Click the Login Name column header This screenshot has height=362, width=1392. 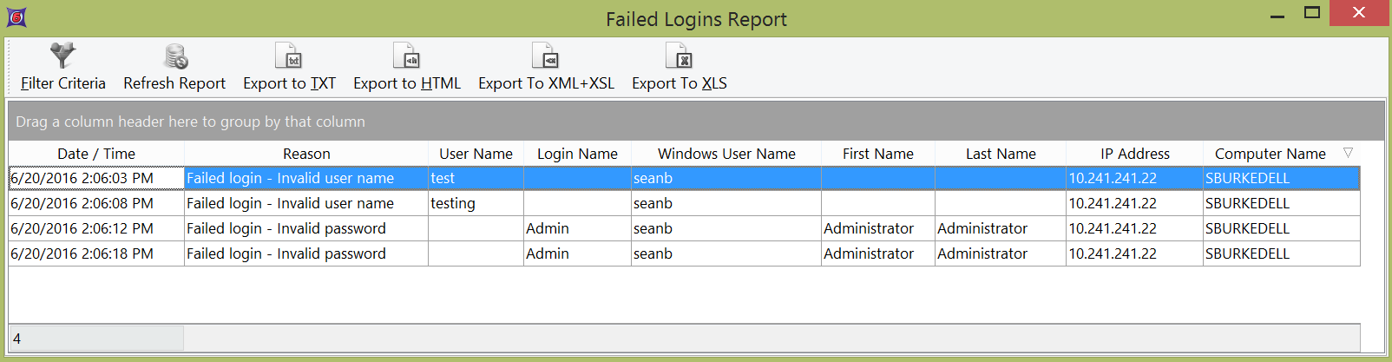coord(577,154)
